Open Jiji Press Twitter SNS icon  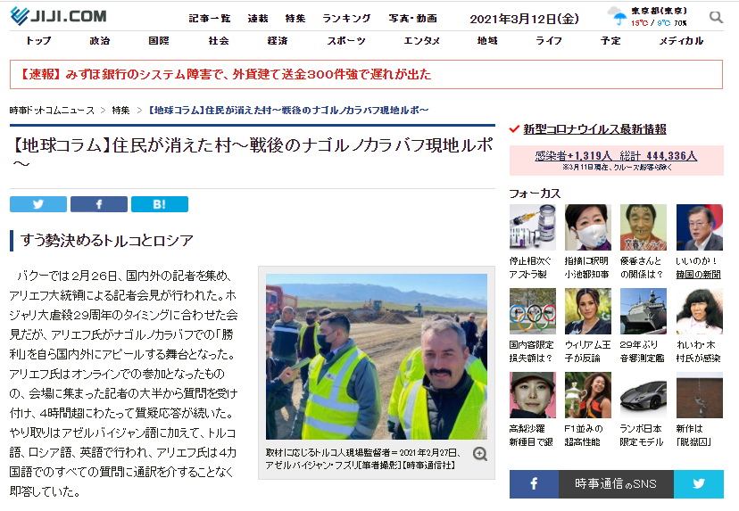pos(699,483)
